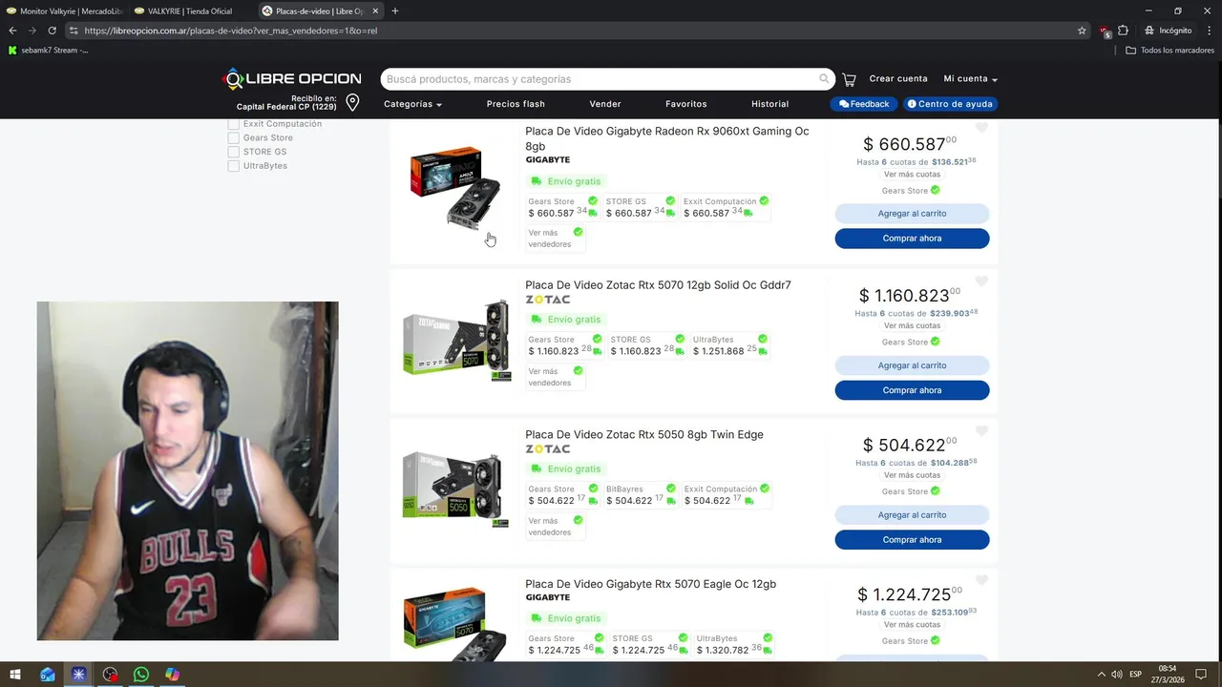The image size is (1222, 687).
Task: Select STORE GS seller offer $ 660.587
Action: (641, 207)
